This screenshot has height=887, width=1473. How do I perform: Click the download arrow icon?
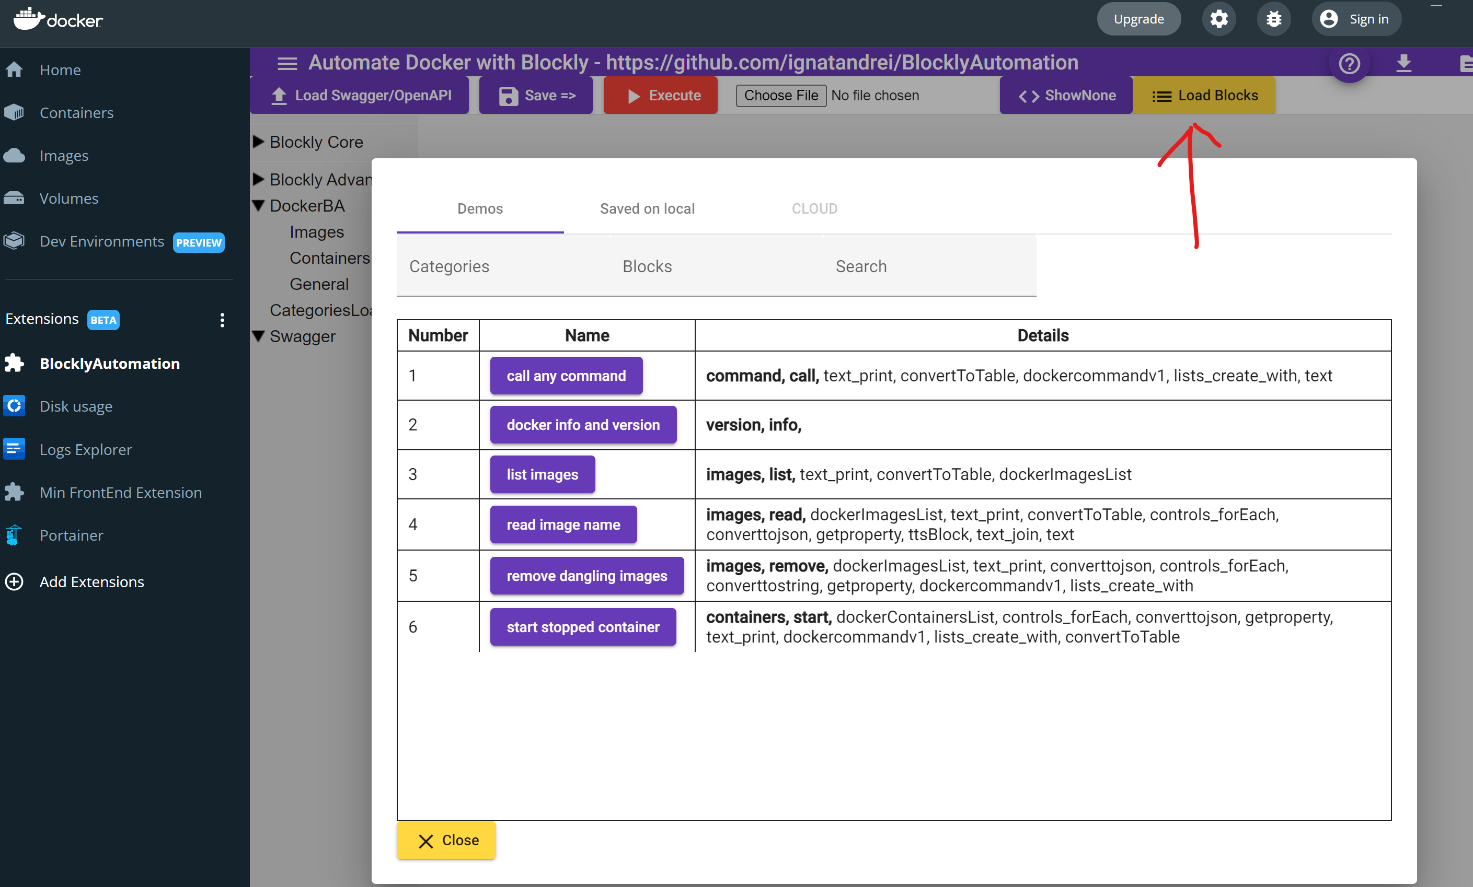click(x=1403, y=63)
